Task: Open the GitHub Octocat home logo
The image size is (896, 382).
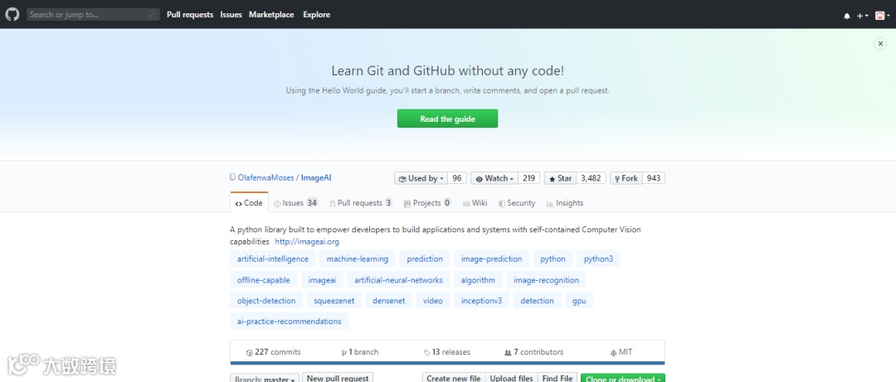Action: coord(12,14)
